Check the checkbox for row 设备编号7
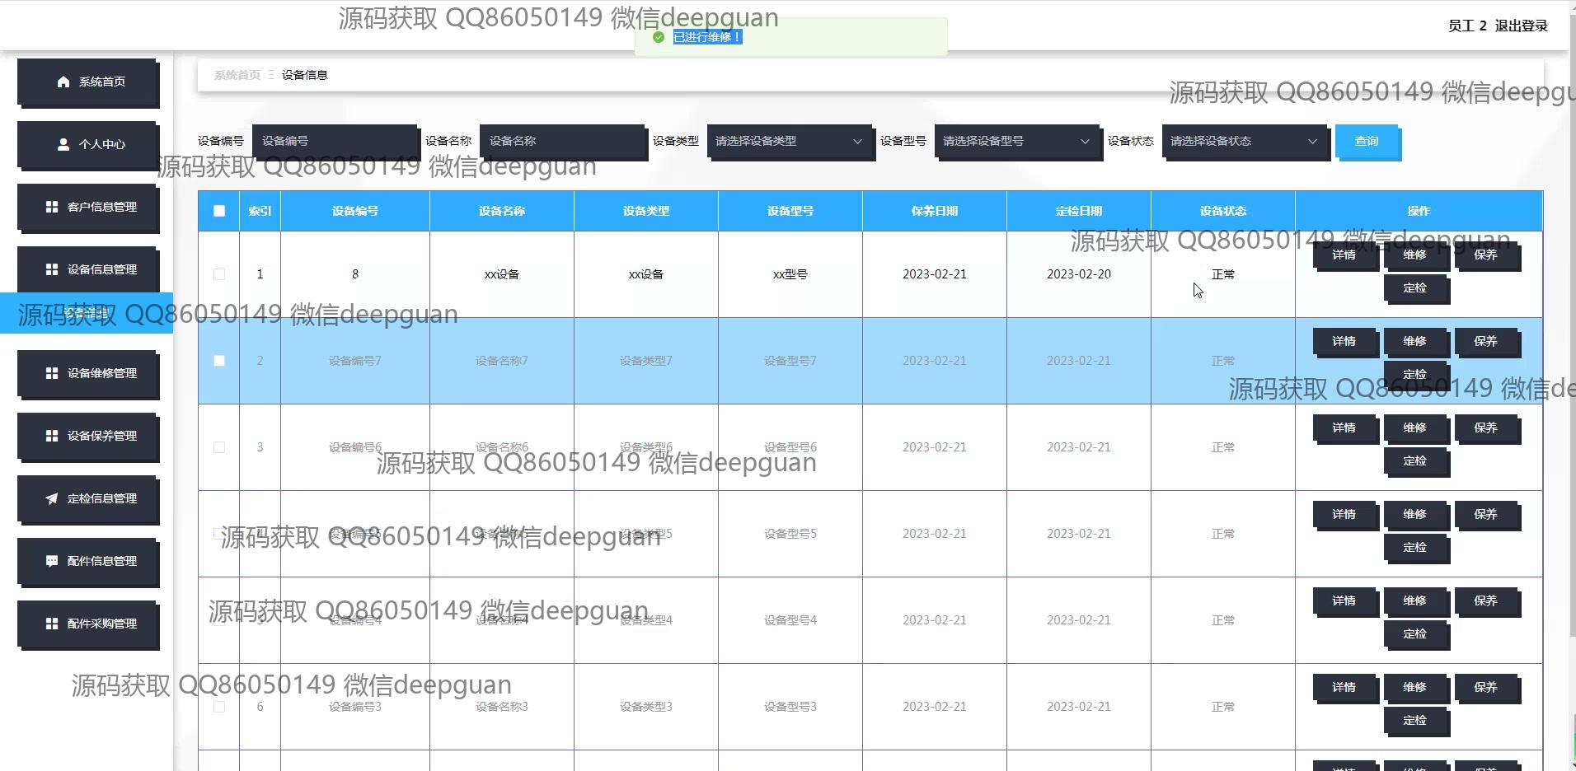The height and width of the screenshot is (771, 1576). (x=219, y=361)
